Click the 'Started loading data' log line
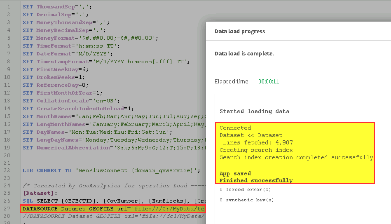 coord(254,111)
